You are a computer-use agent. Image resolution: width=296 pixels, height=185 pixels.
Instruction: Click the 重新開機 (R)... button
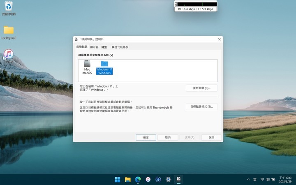click(201, 88)
